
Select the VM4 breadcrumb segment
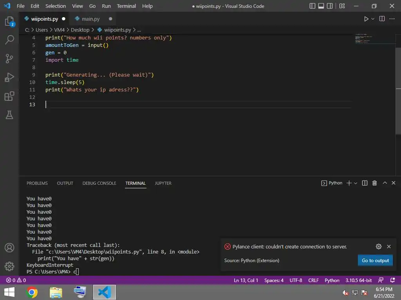60,30
